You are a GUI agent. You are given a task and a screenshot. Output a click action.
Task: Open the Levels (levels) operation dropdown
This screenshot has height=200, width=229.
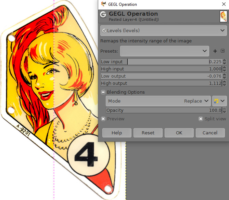click(x=163, y=30)
